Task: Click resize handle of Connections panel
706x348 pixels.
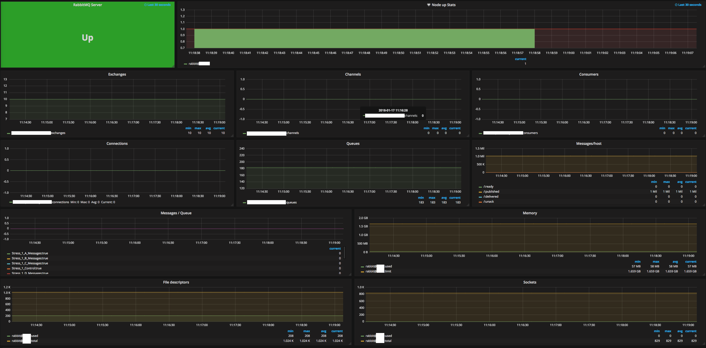Action: tap(232, 205)
